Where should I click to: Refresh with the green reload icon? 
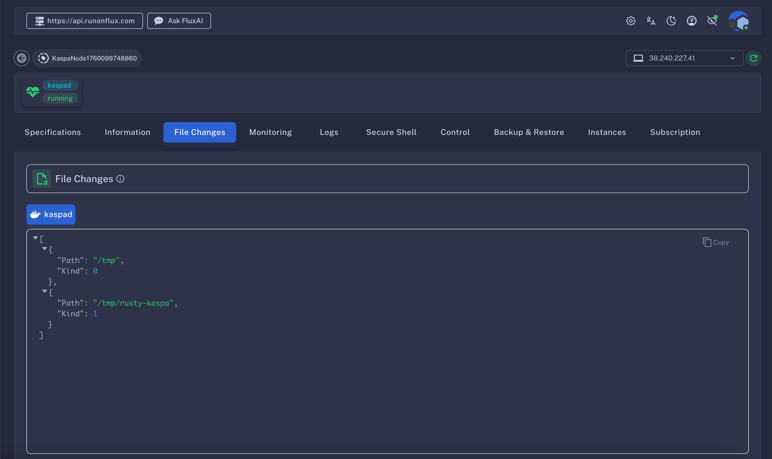click(753, 58)
